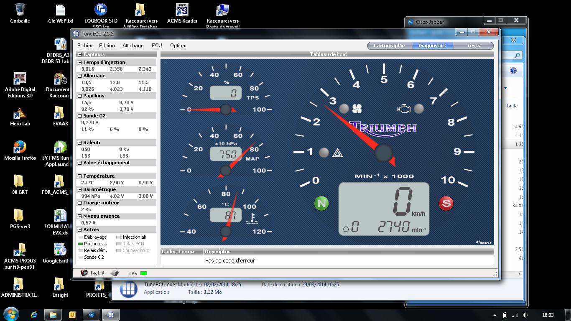Click the green neutral N indicator
The width and height of the screenshot is (571, 321).
tap(321, 204)
